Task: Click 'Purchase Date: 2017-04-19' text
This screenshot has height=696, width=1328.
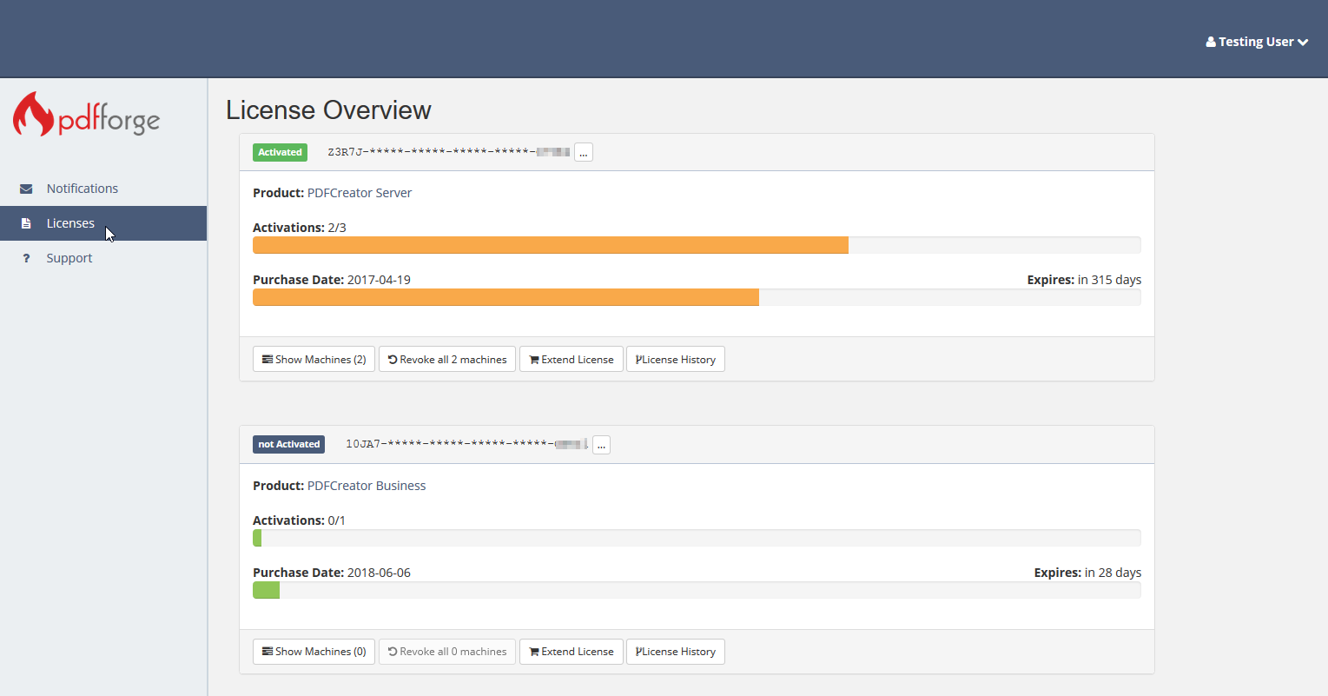Action: click(x=332, y=280)
